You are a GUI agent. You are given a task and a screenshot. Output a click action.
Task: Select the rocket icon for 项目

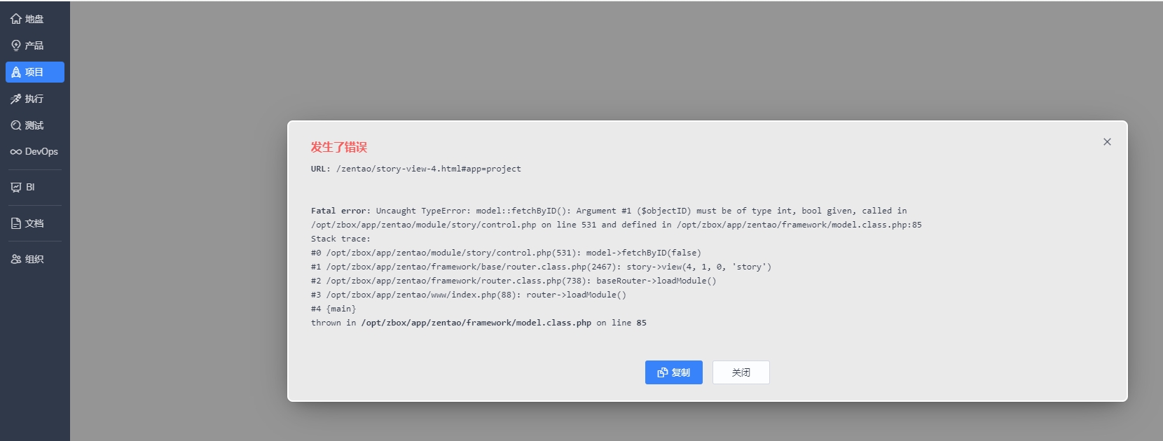click(x=16, y=72)
